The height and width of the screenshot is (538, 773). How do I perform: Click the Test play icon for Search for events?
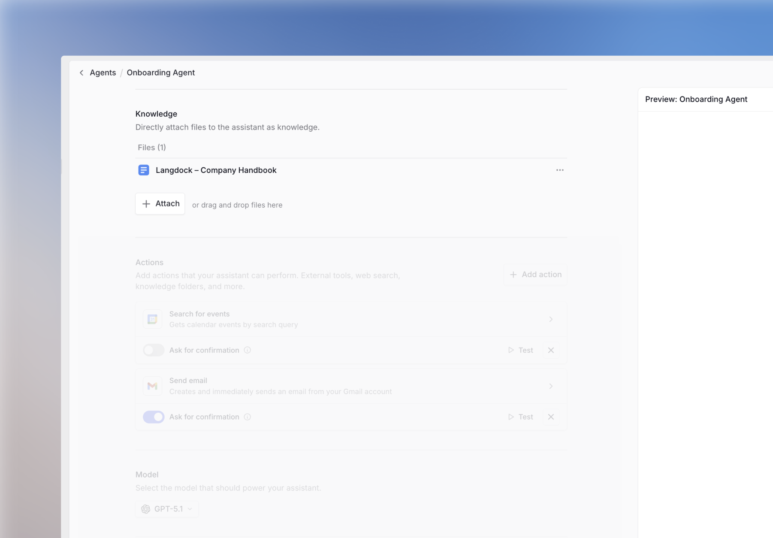pos(510,350)
